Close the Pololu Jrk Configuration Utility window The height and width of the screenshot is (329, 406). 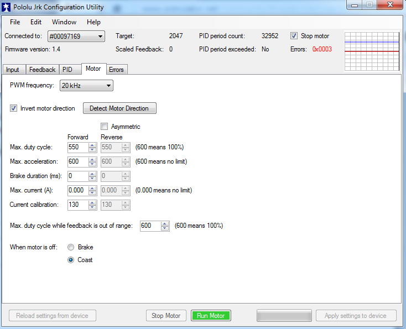coord(390,4)
